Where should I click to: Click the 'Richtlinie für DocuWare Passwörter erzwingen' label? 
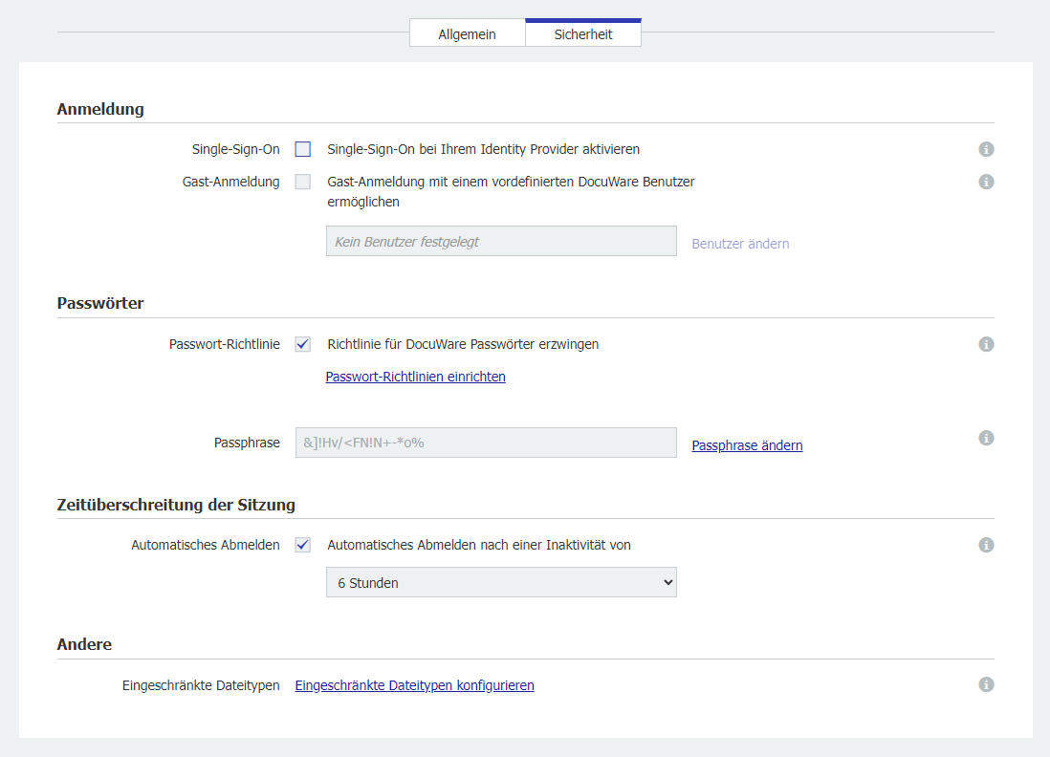pos(463,344)
